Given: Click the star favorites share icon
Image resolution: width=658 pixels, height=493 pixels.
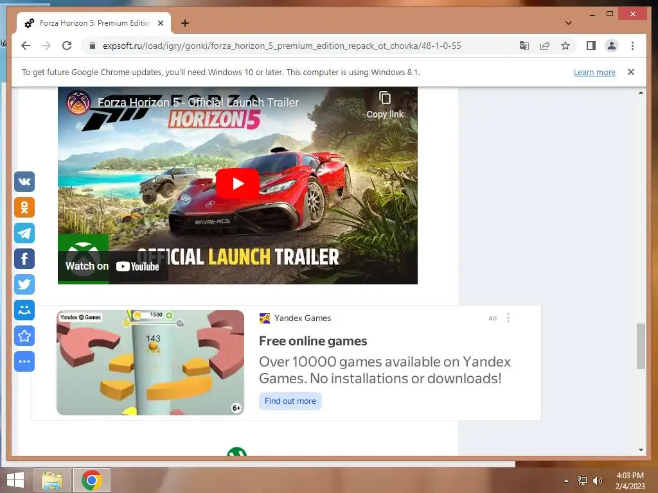Looking at the screenshot, I should click(24, 336).
